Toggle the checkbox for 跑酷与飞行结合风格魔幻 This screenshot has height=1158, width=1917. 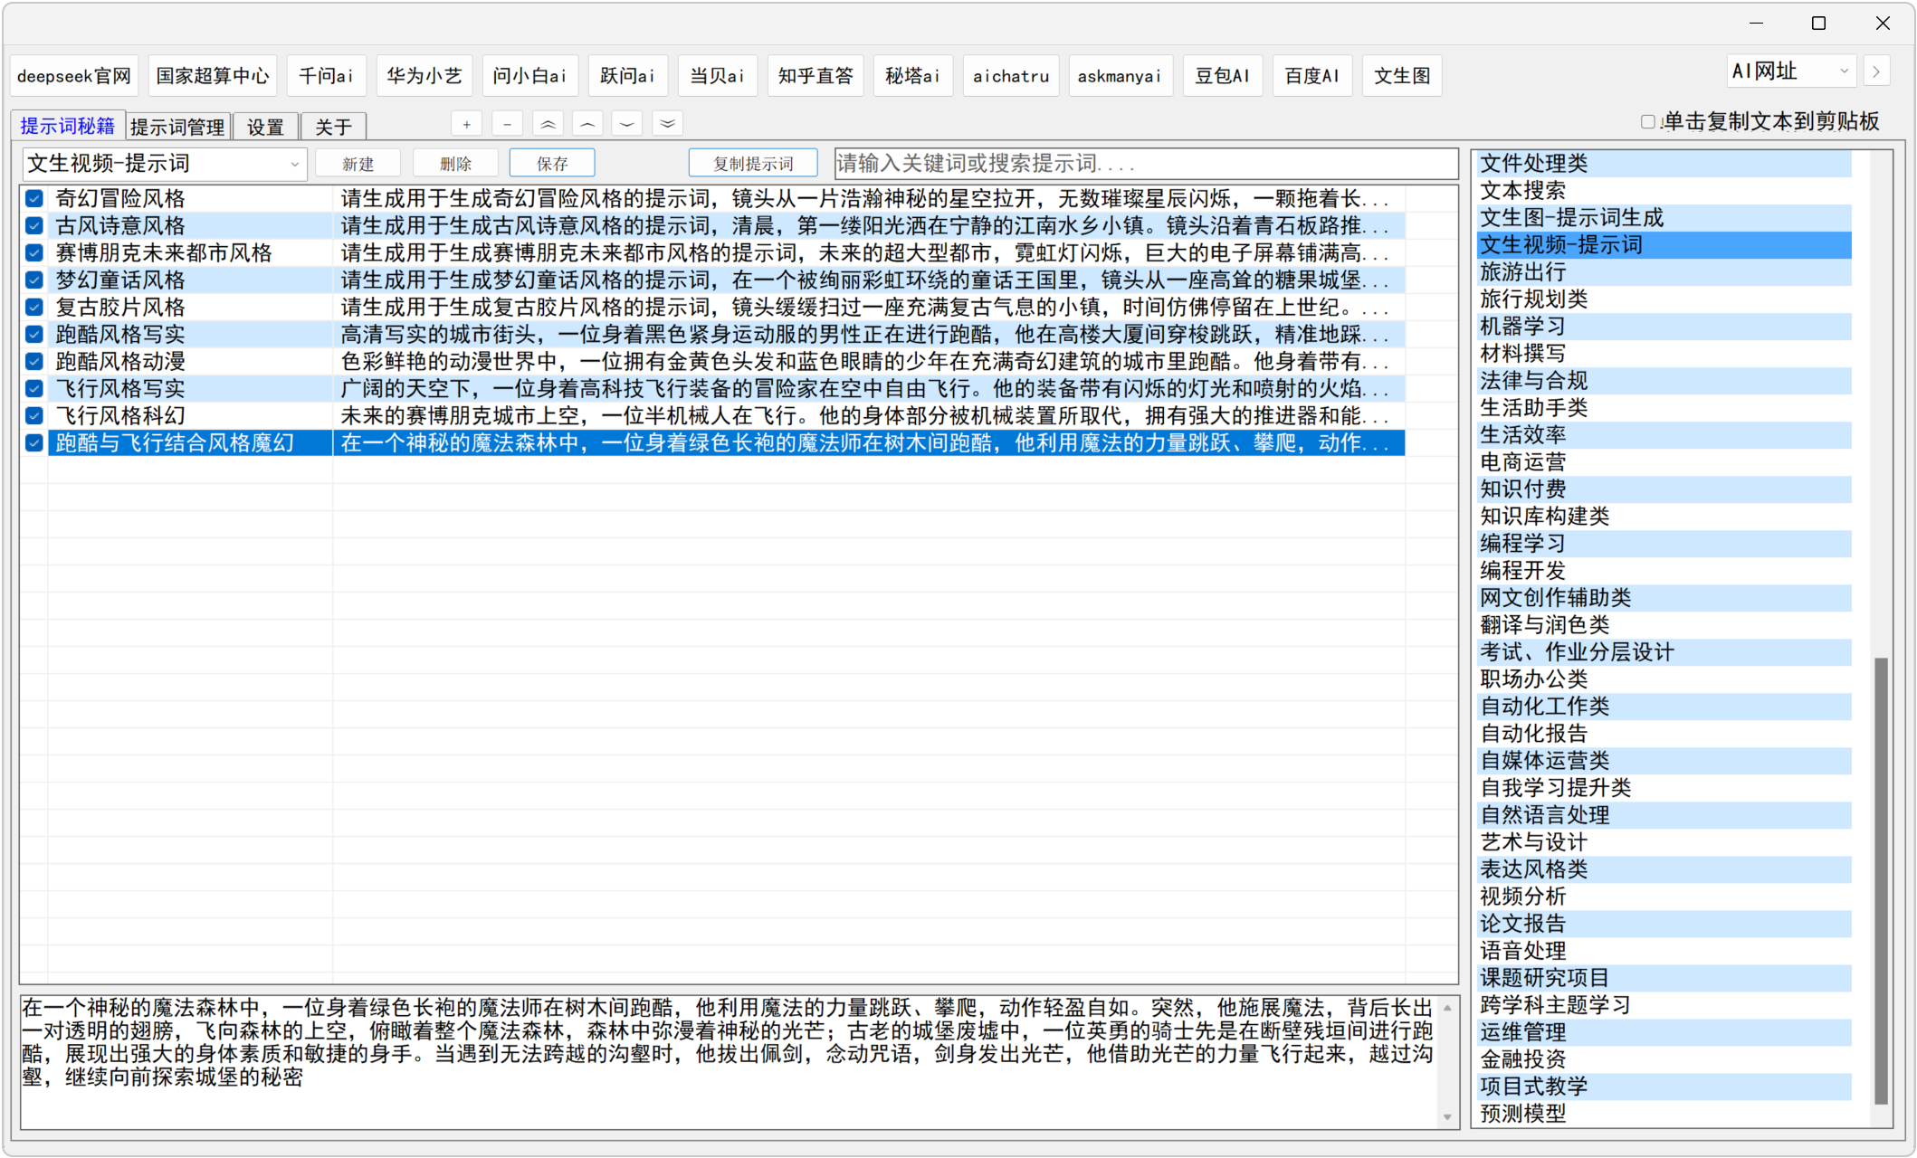tap(34, 442)
